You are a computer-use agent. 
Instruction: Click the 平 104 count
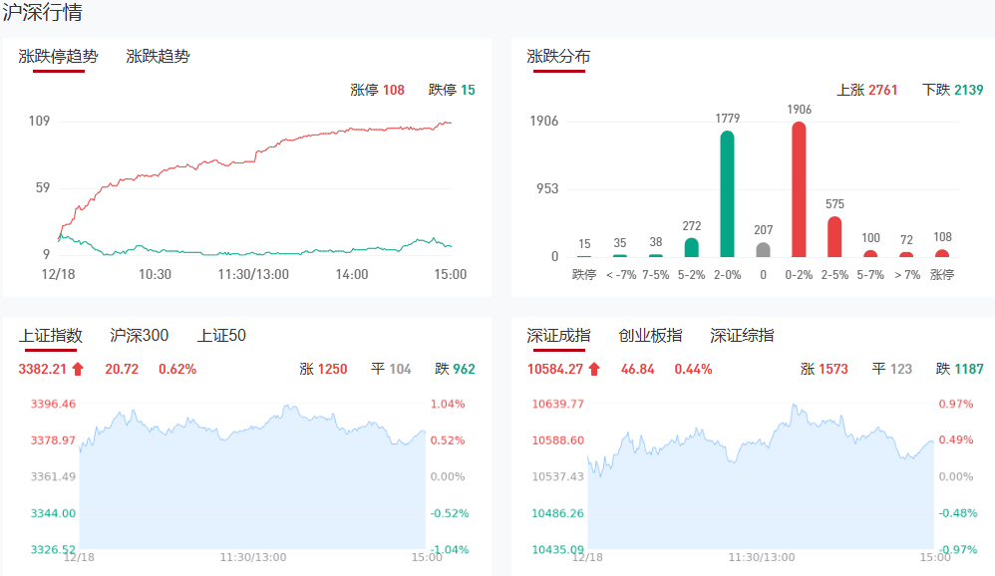[391, 369]
